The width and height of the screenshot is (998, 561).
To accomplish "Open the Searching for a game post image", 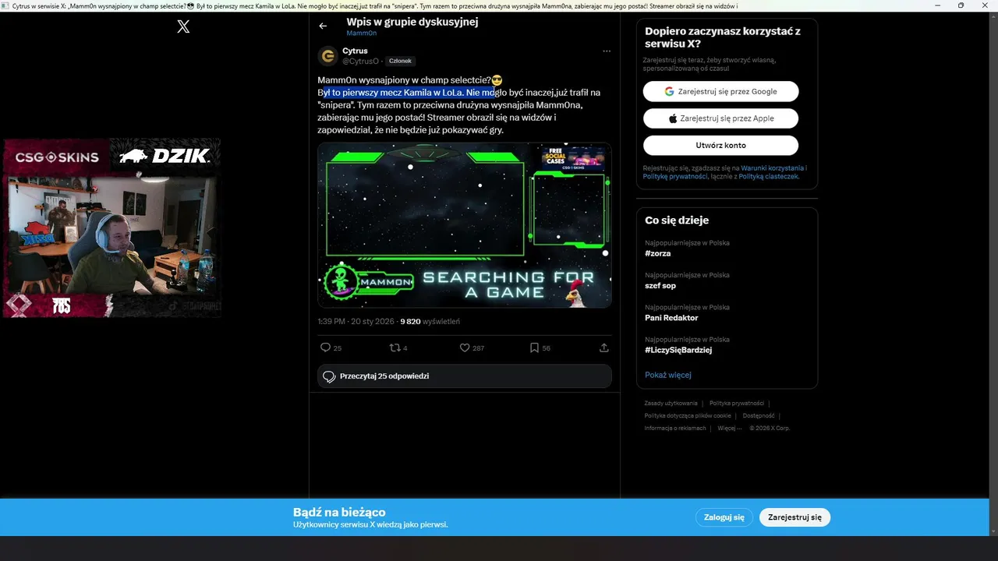I will [x=465, y=225].
